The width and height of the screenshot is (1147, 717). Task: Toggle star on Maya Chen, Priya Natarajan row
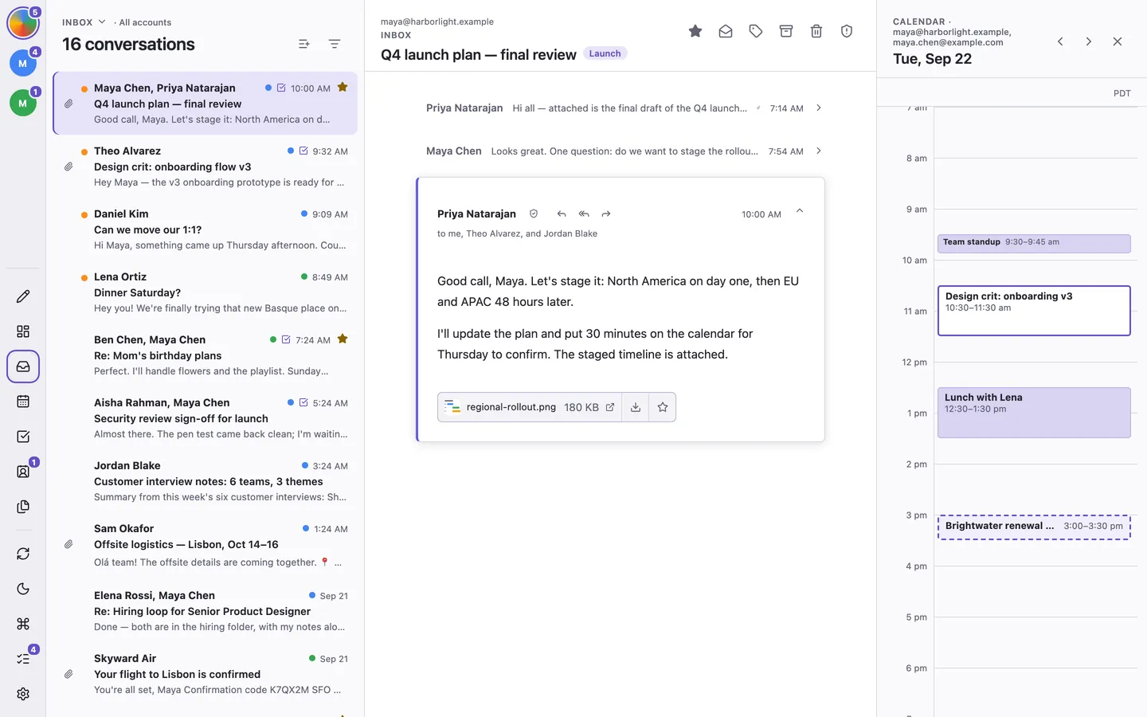(x=343, y=88)
